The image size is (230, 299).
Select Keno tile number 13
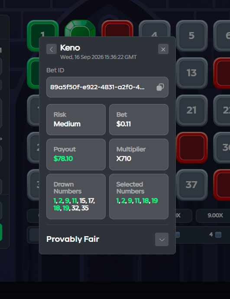[x=192, y=73]
